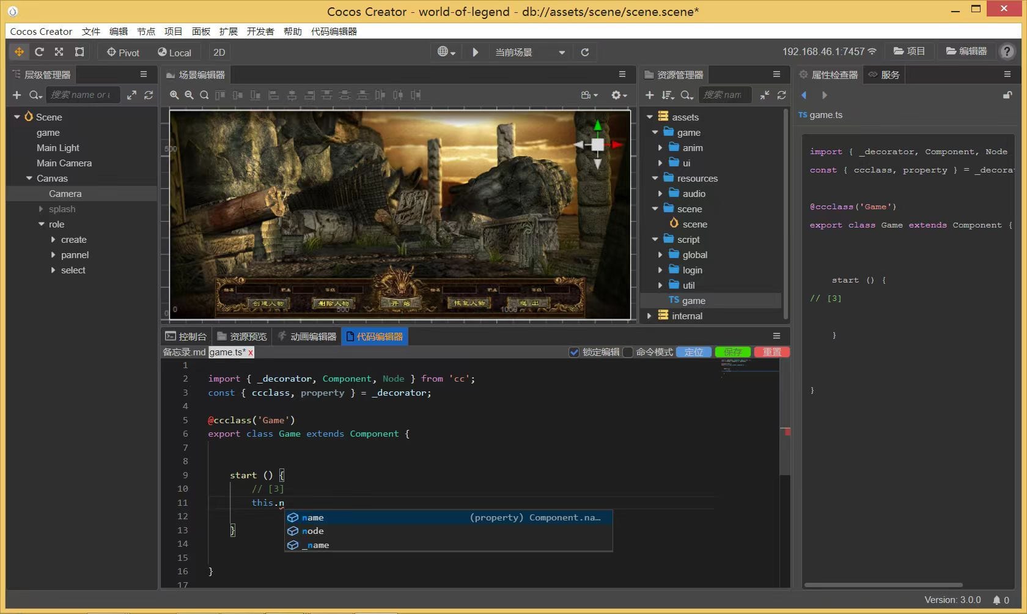Add a new node in hierarchy panel

coord(17,95)
